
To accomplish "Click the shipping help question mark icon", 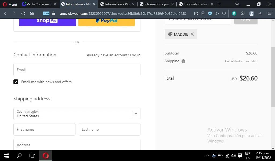I will coord(183,61).
